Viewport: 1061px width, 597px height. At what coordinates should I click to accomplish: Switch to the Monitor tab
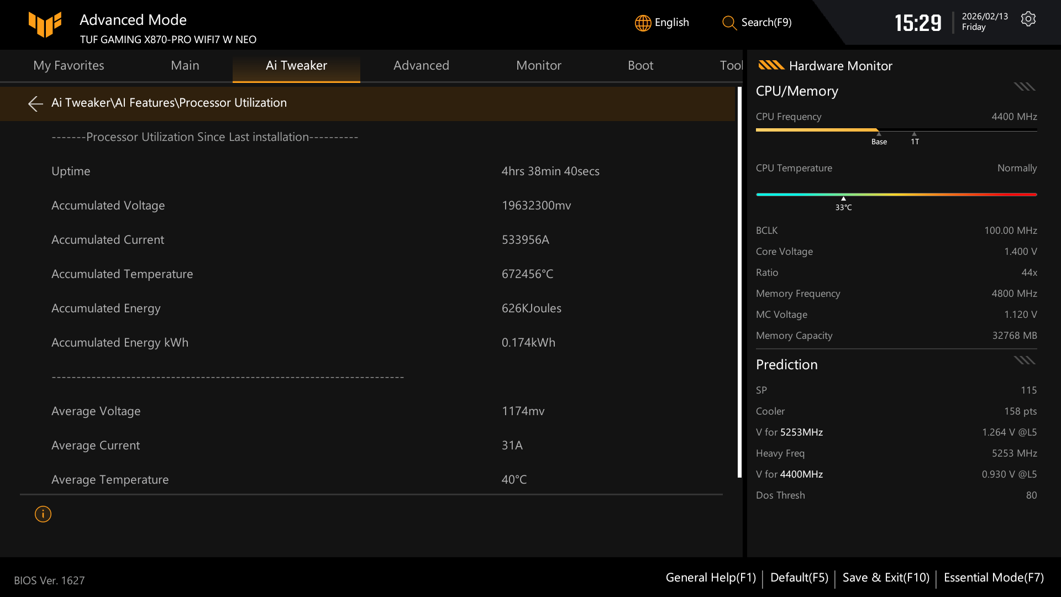pos(538,65)
